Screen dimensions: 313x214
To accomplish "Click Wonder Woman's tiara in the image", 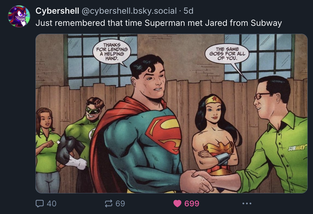I will point(214,99).
